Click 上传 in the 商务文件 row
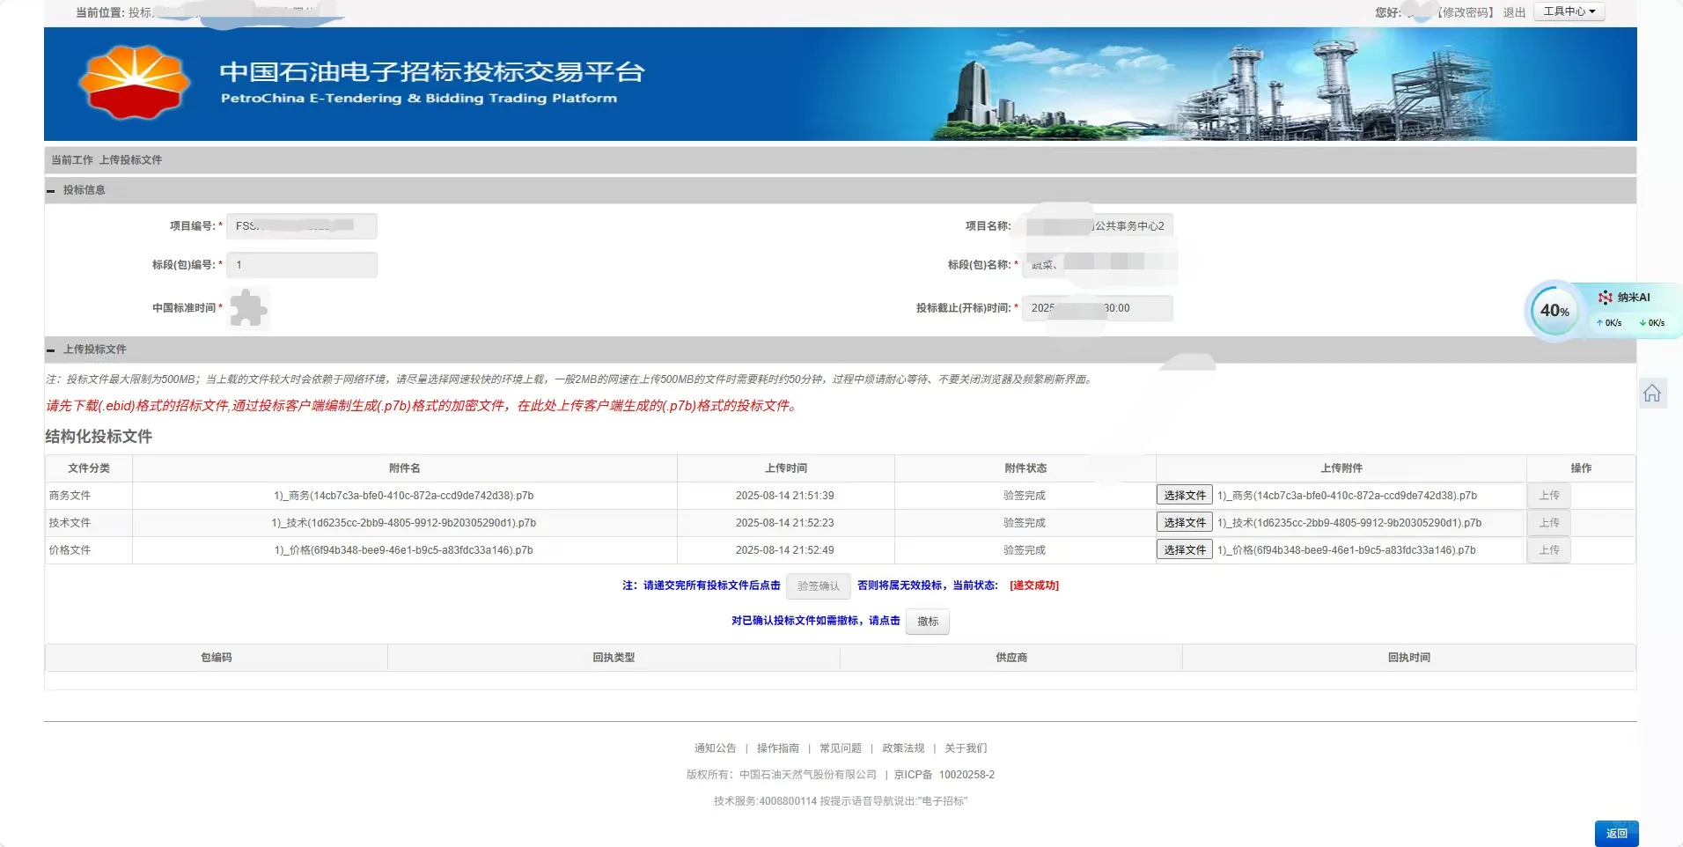 [1549, 496]
